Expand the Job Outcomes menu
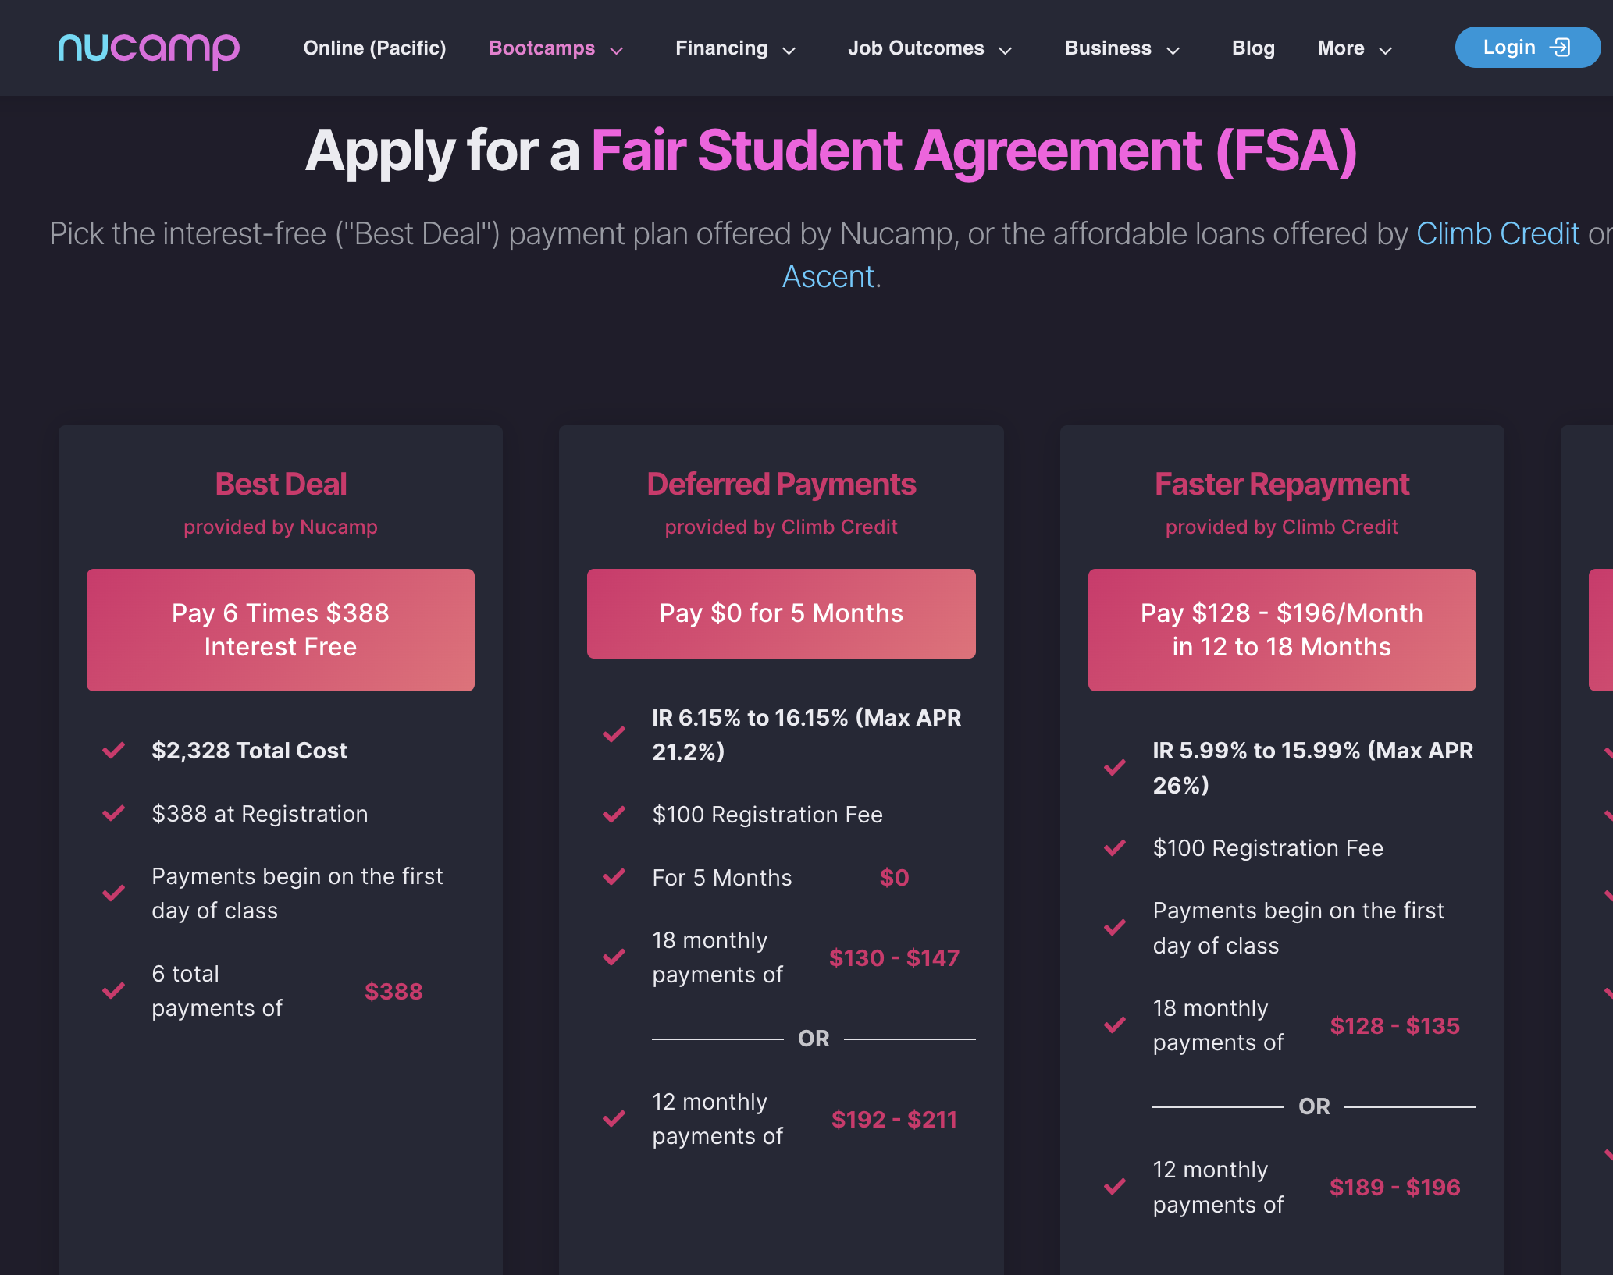The image size is (1613, 1275). [929, 48]
